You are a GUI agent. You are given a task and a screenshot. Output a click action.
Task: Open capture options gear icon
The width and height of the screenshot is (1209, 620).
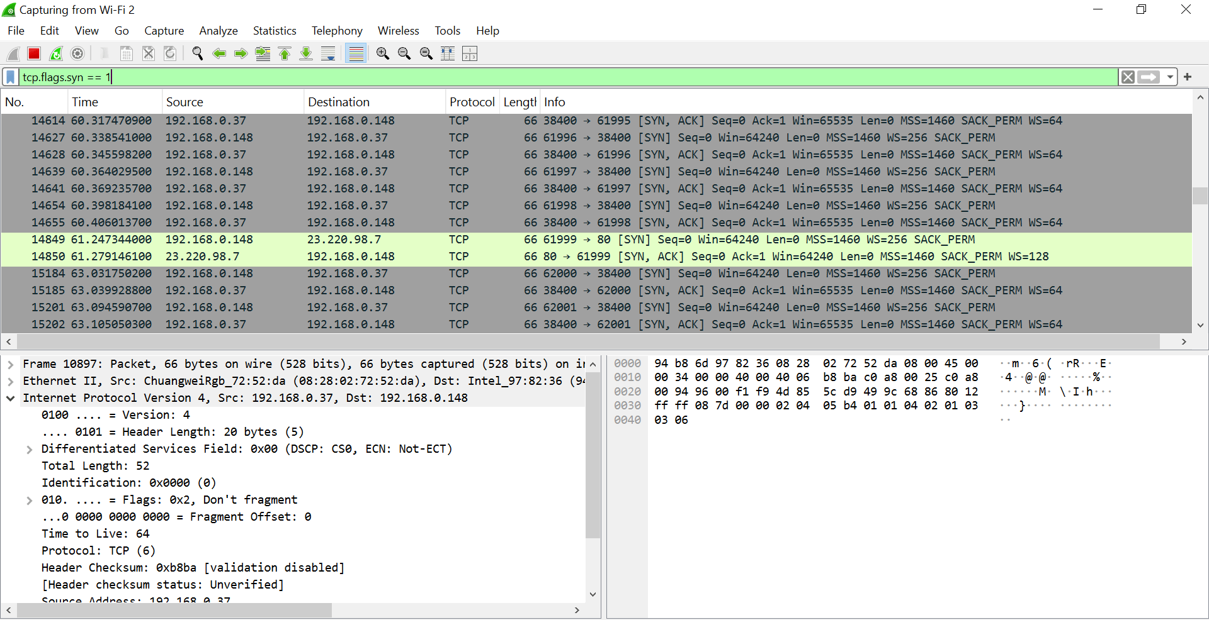(77, 54)
